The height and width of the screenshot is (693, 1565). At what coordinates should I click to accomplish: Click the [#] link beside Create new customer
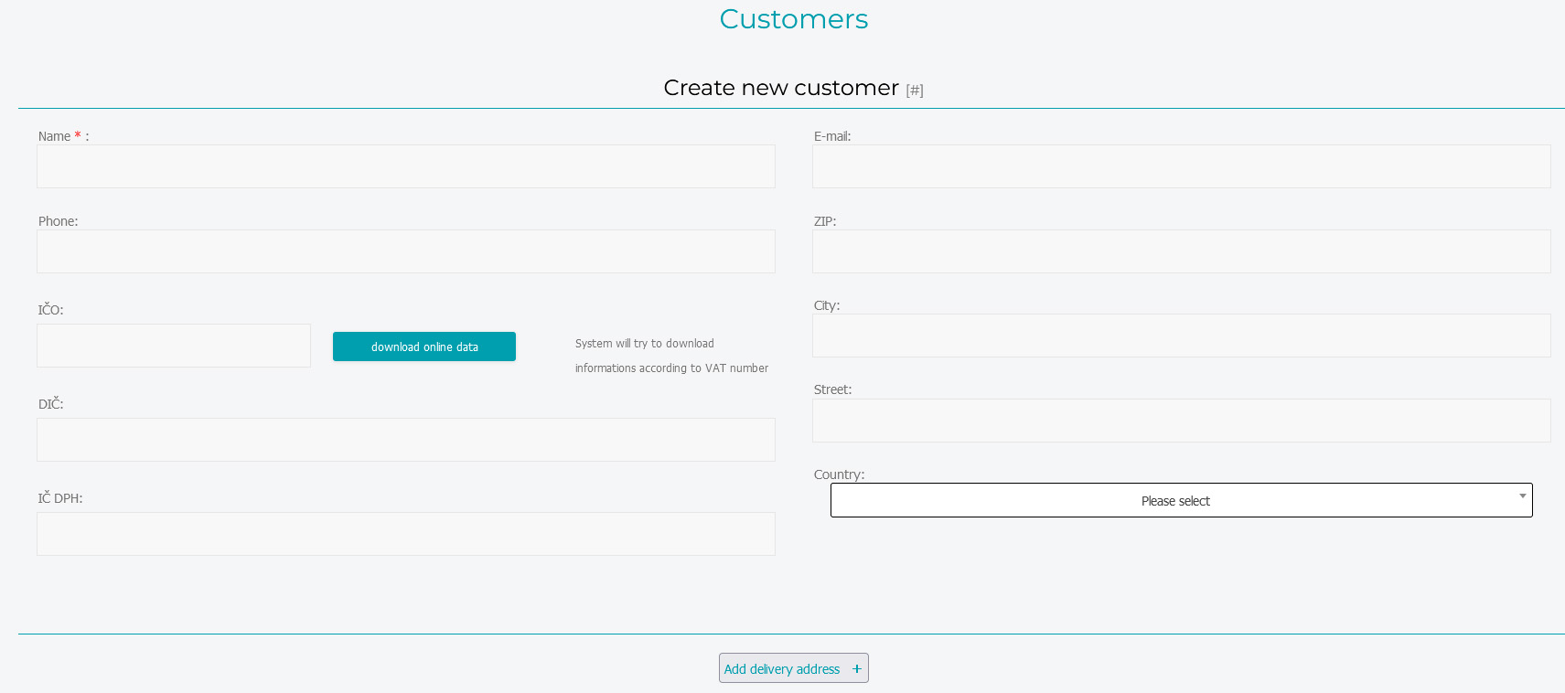[x=914, y=90]
